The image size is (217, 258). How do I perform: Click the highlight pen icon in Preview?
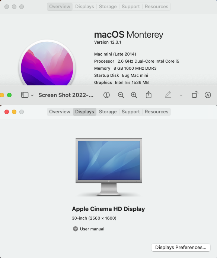[x=168, y=95]
